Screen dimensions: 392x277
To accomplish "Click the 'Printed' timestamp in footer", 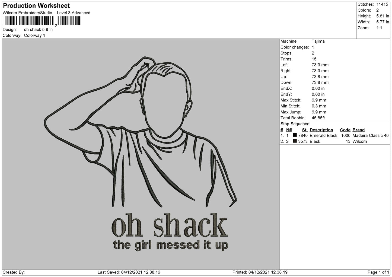I will click(260, 272).
